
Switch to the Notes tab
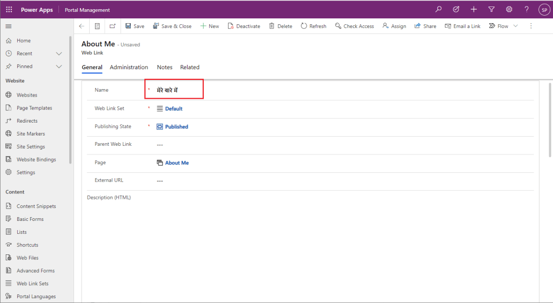point(164,68)
